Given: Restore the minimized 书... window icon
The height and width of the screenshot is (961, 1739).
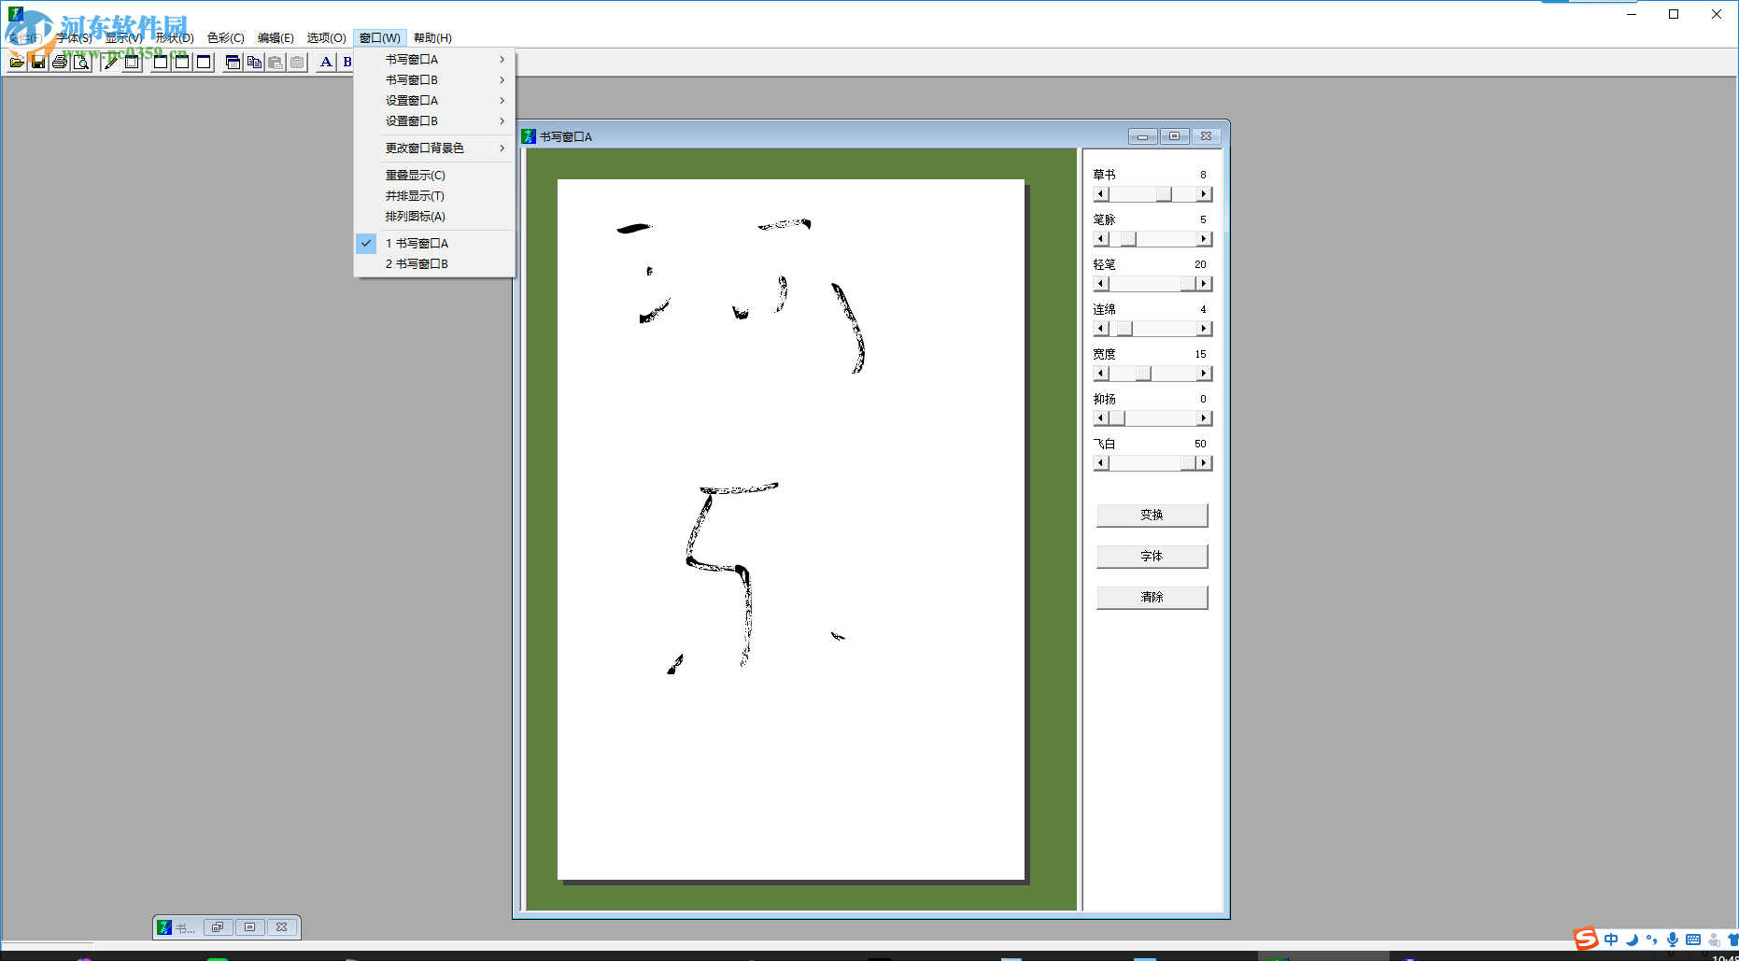Looking at the screenshot, I should pos(218,927).
